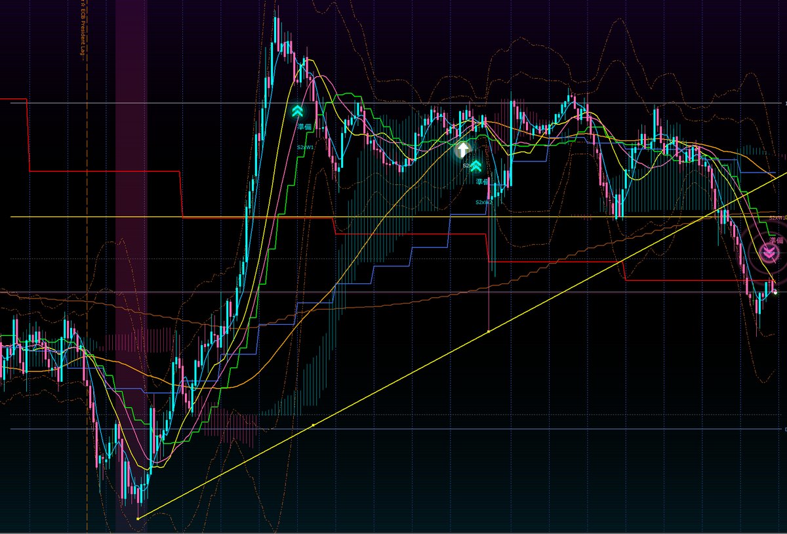787x534 pixels.
Task: Click the pink 準備 label near right edge
Action: (x=777, y=241)
